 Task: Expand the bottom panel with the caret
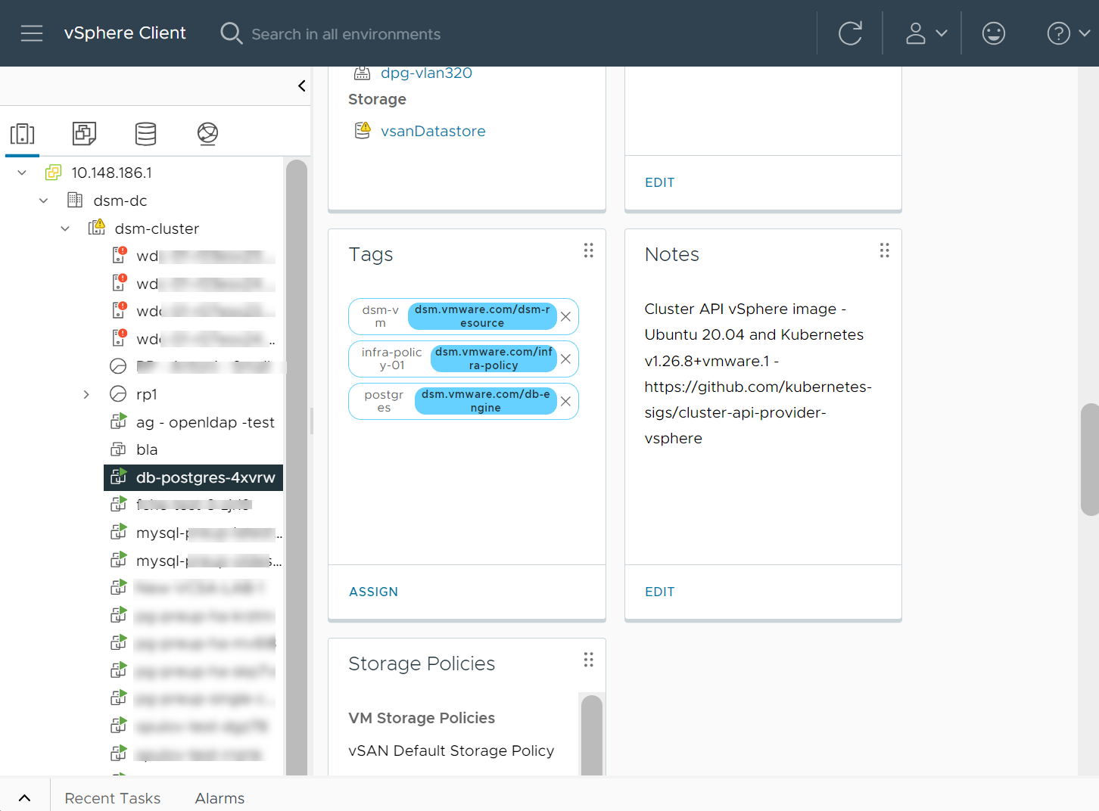24,797
